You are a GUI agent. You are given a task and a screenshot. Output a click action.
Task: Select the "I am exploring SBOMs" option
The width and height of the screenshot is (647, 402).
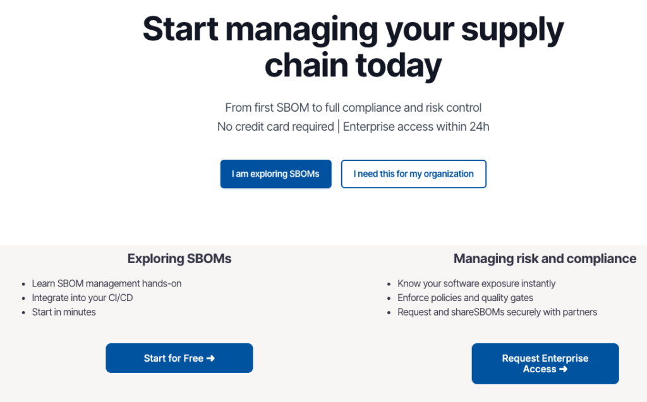click(275, 174)
